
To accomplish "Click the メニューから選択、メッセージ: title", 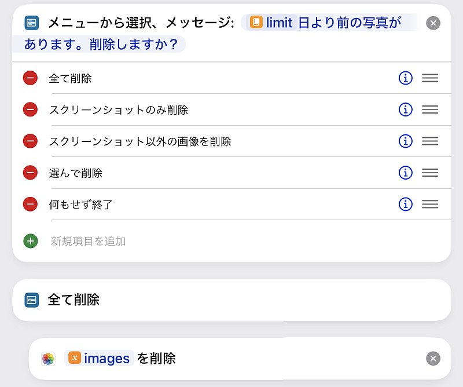I will coord(141,23).
